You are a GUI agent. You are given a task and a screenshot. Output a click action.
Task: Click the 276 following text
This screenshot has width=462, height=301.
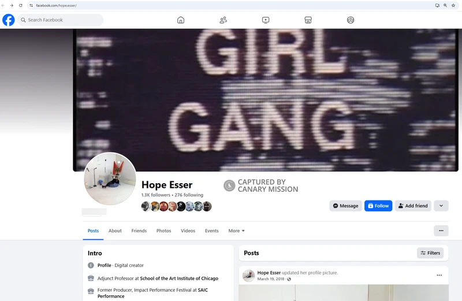(x=189, y=195)
